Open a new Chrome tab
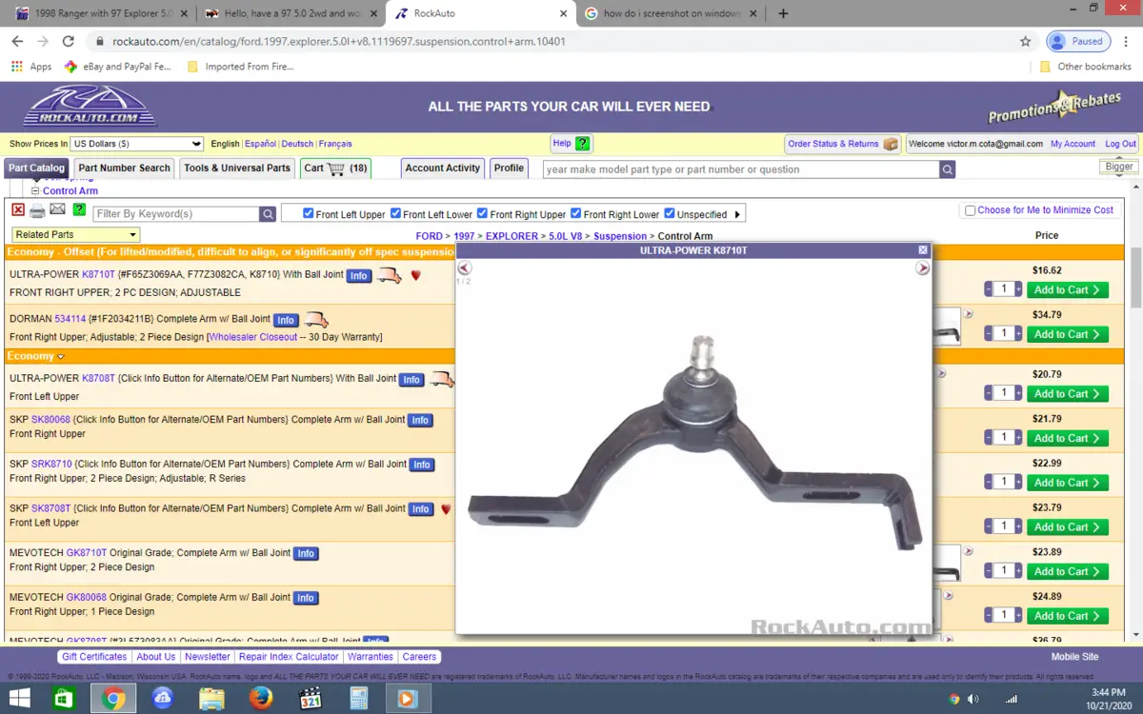Screen dimensions: 1143x714 (783, 13)
